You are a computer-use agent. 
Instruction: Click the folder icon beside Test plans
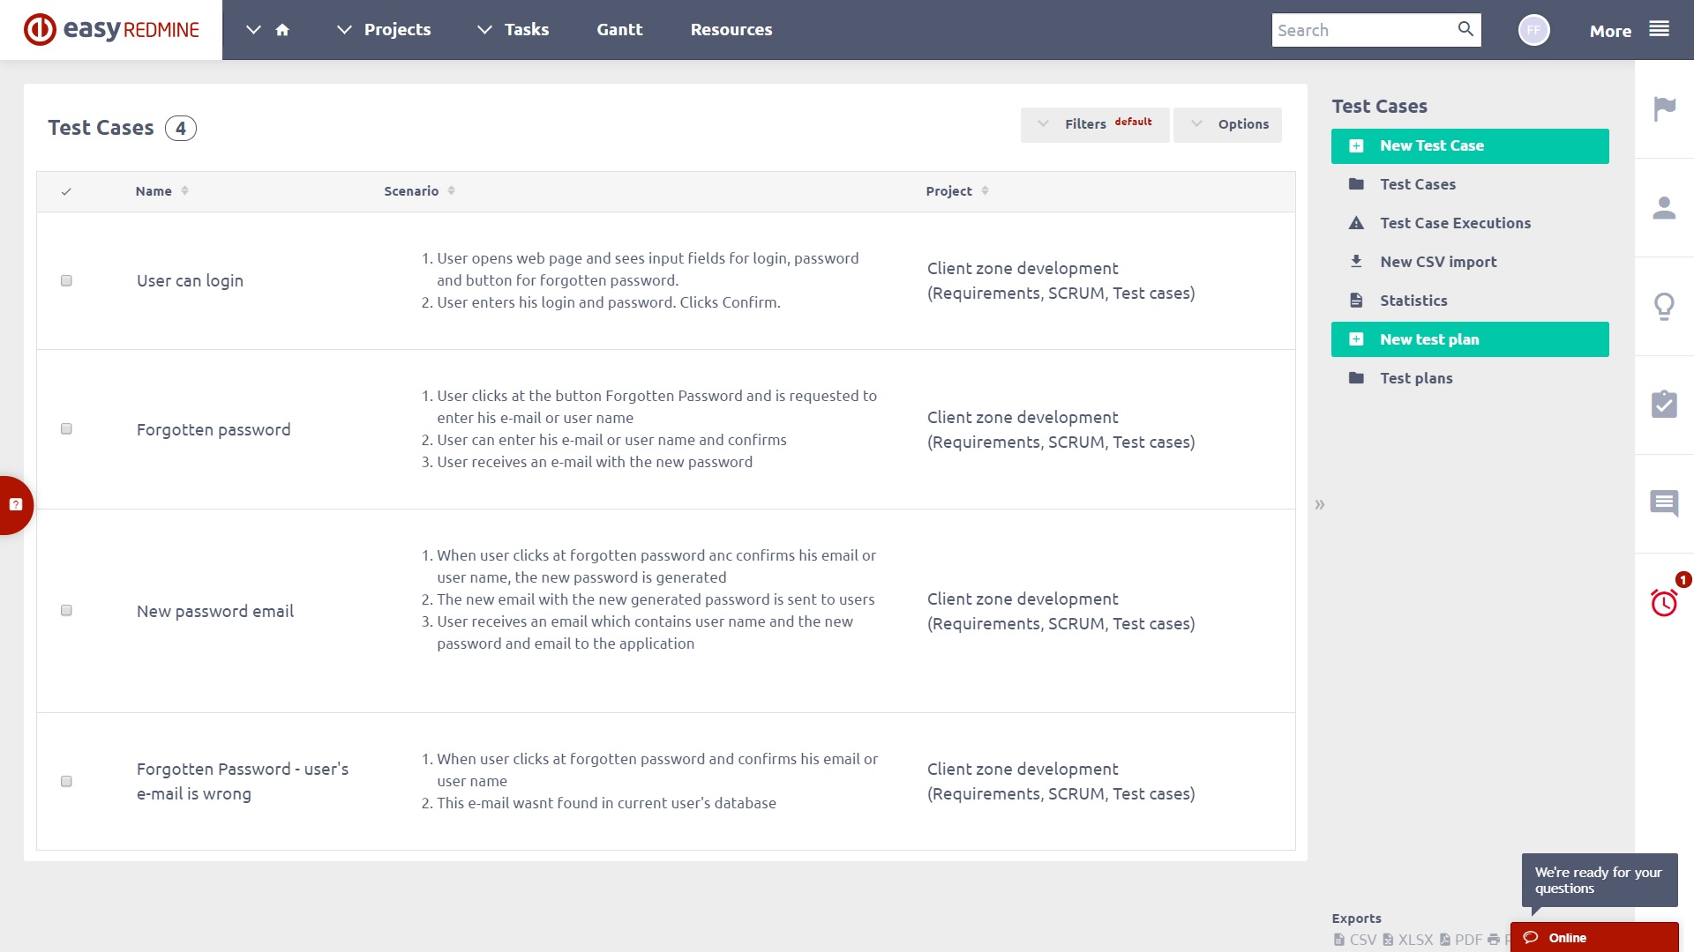1356,378
